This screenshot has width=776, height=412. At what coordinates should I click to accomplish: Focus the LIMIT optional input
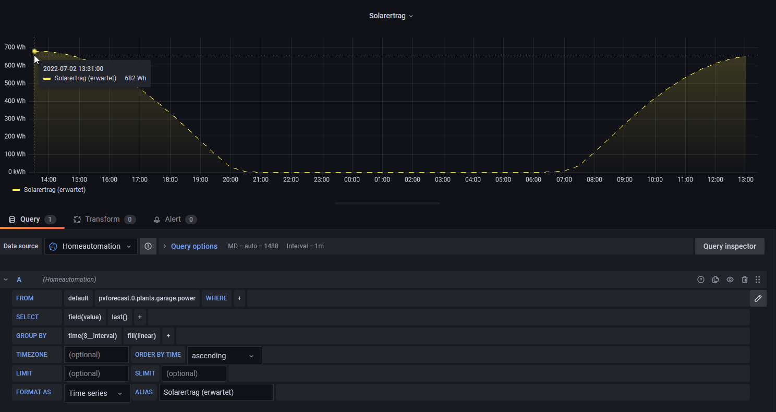pos(96,373)
